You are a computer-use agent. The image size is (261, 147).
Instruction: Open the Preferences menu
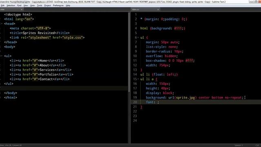(x=58, y=5)
